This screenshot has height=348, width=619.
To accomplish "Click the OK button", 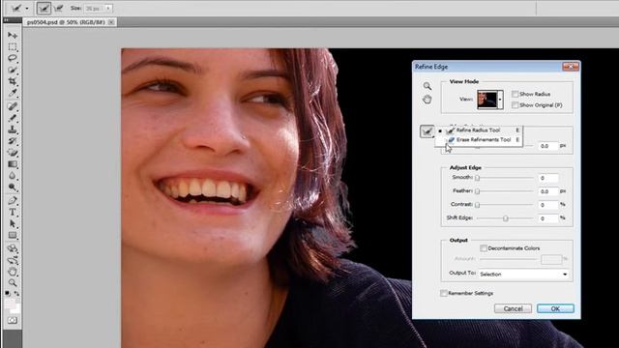I will [555, 308].
